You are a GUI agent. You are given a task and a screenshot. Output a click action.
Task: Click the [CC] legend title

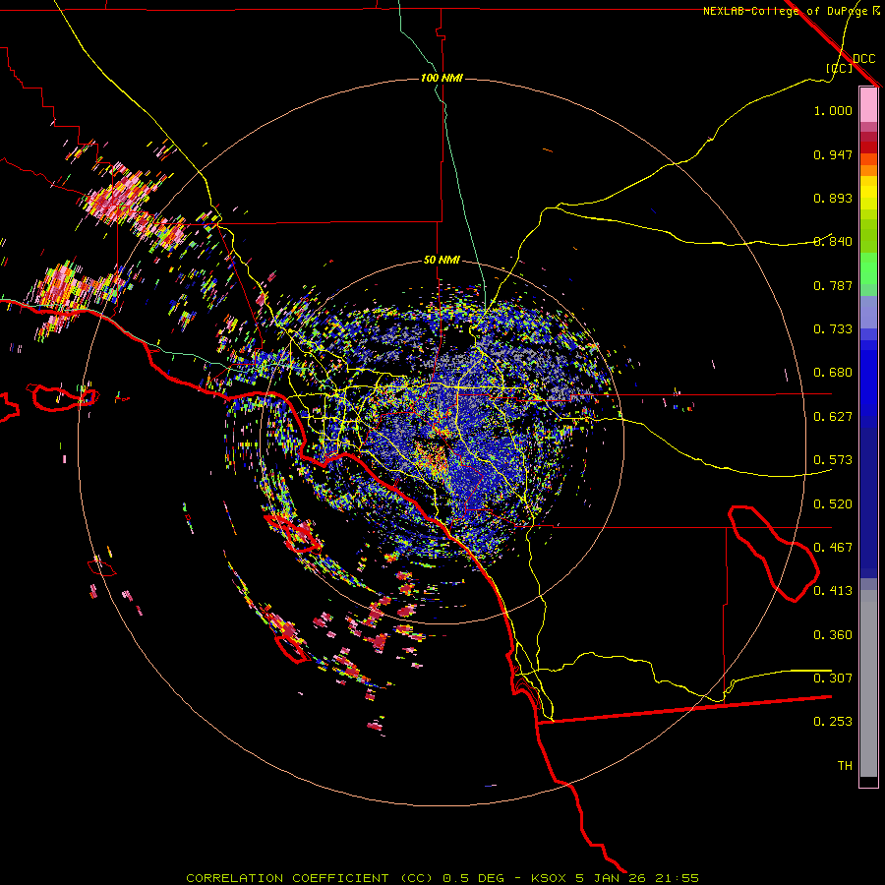[x=839, y=68]
